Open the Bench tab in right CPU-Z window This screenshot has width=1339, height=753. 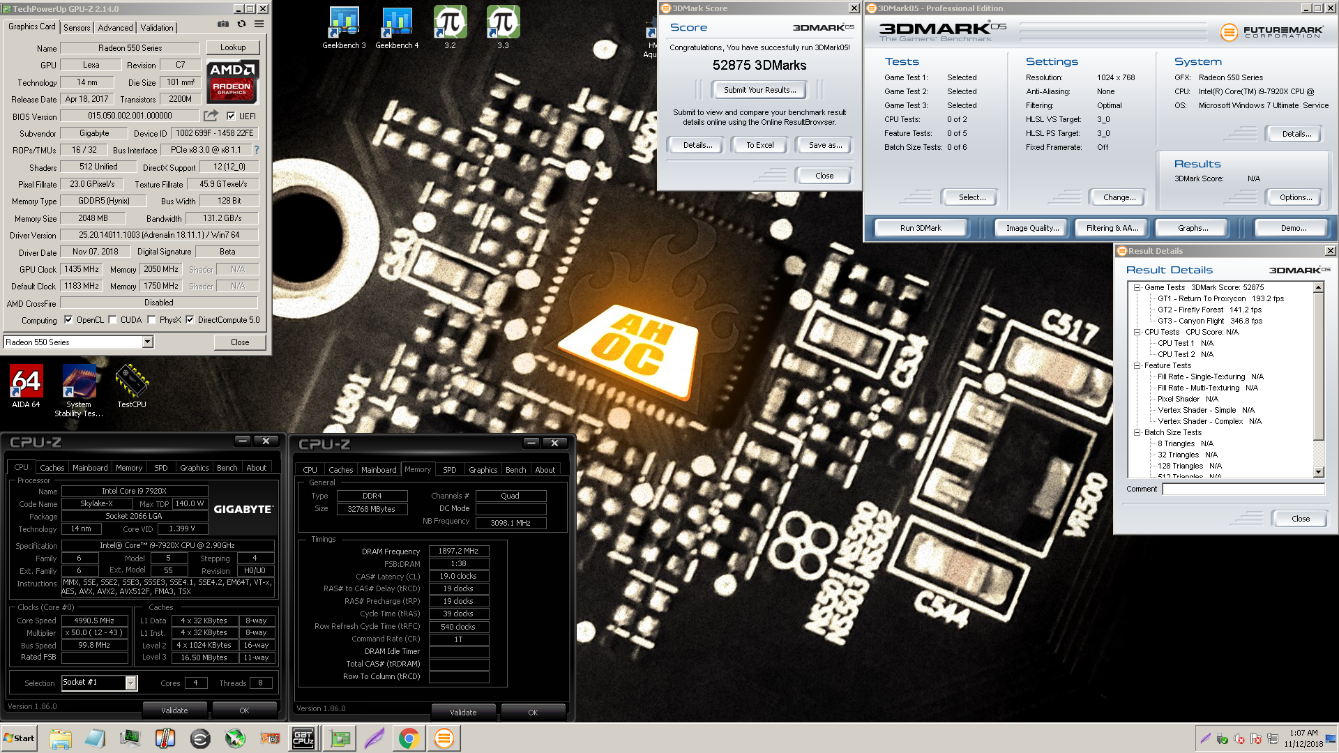516,470
